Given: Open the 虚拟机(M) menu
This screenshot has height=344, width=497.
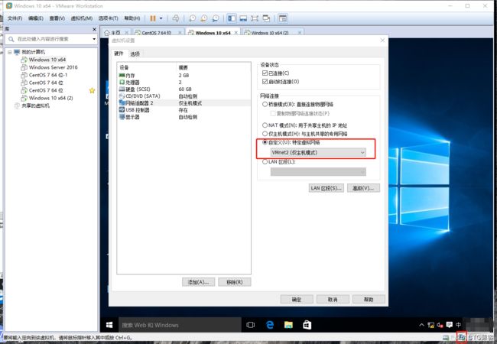Looking at the screenshot, I should tap(82, 18).
